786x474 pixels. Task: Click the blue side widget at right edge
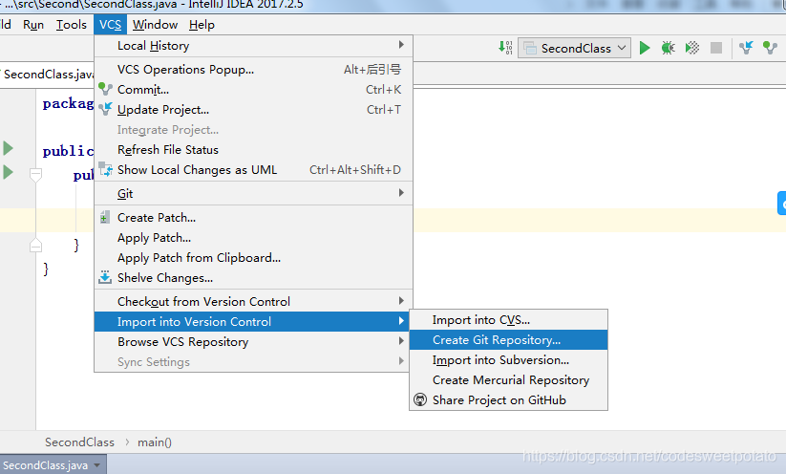click(x=782, y=204)
